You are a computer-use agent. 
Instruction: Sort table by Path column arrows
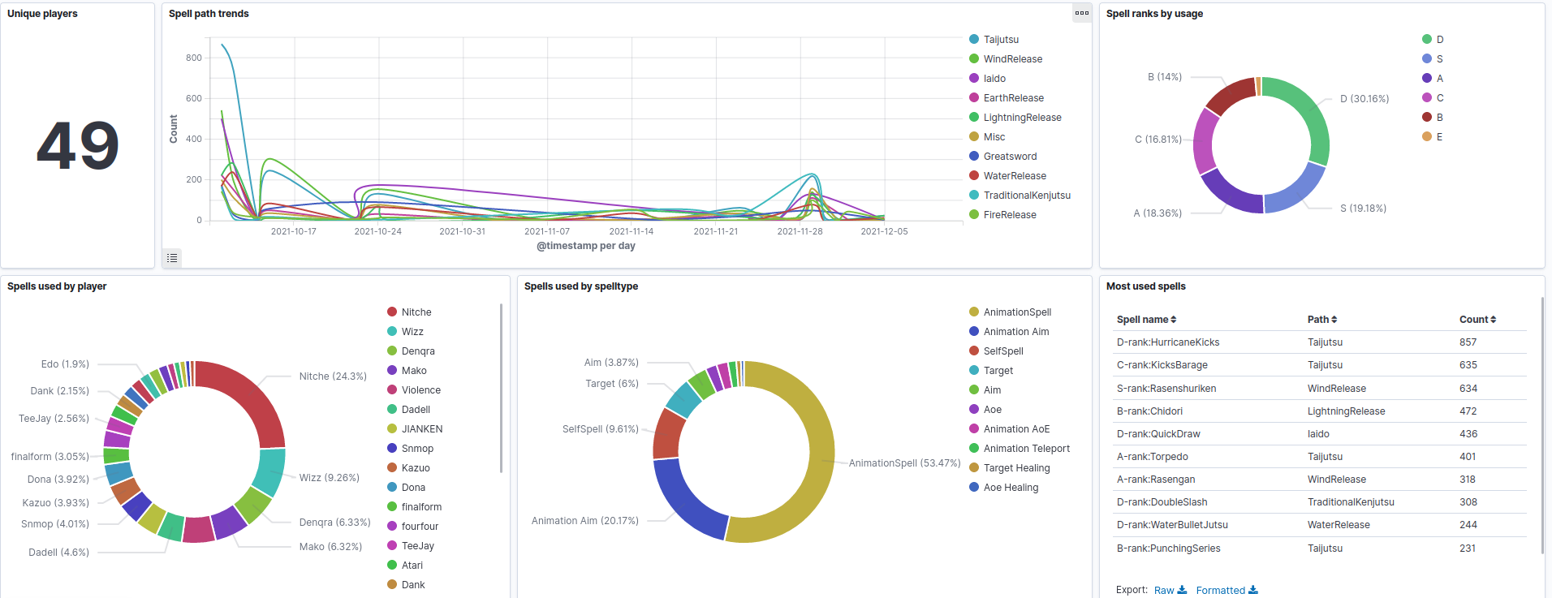[1334, 320]
